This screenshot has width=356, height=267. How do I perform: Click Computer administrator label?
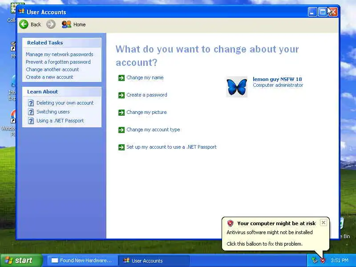[278, 85]
